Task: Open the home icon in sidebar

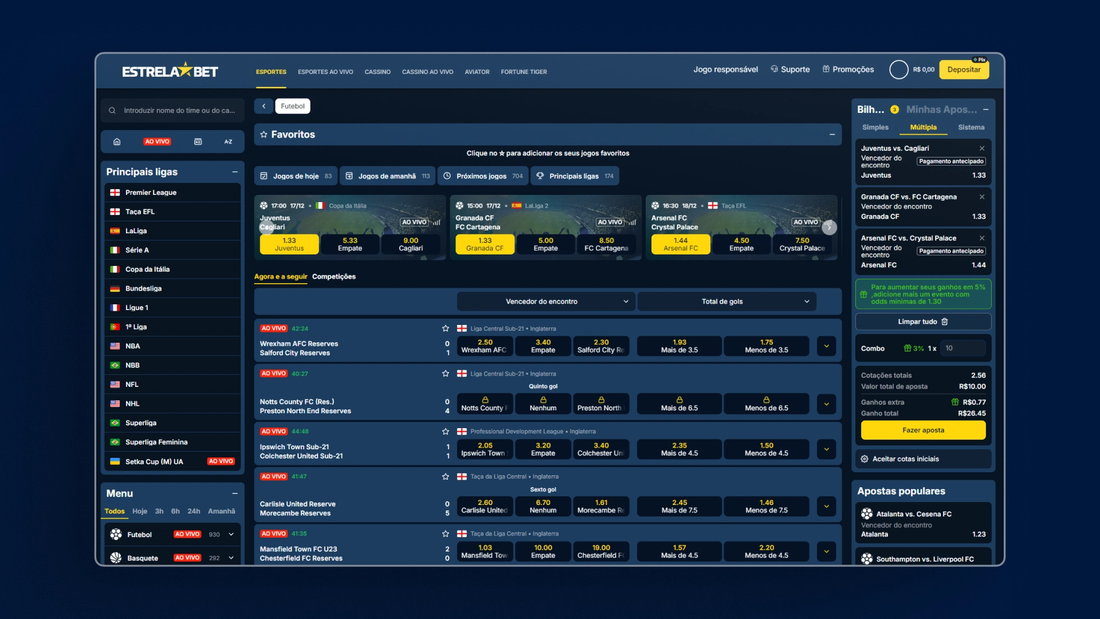Action: [117, 142]
